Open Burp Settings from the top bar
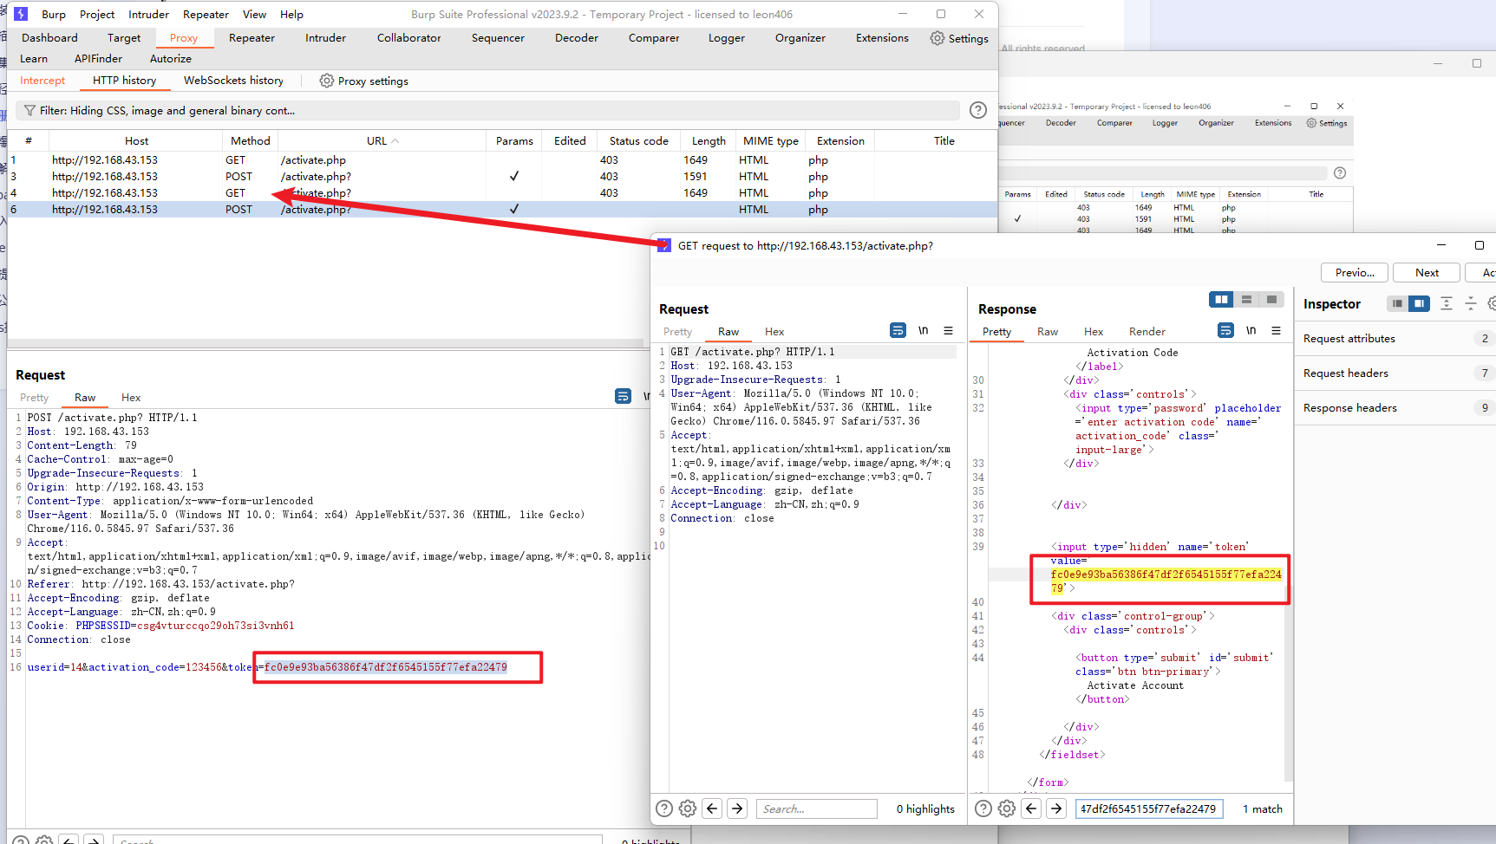Screen dimensions: 1496x844 (x=959, y=38)
